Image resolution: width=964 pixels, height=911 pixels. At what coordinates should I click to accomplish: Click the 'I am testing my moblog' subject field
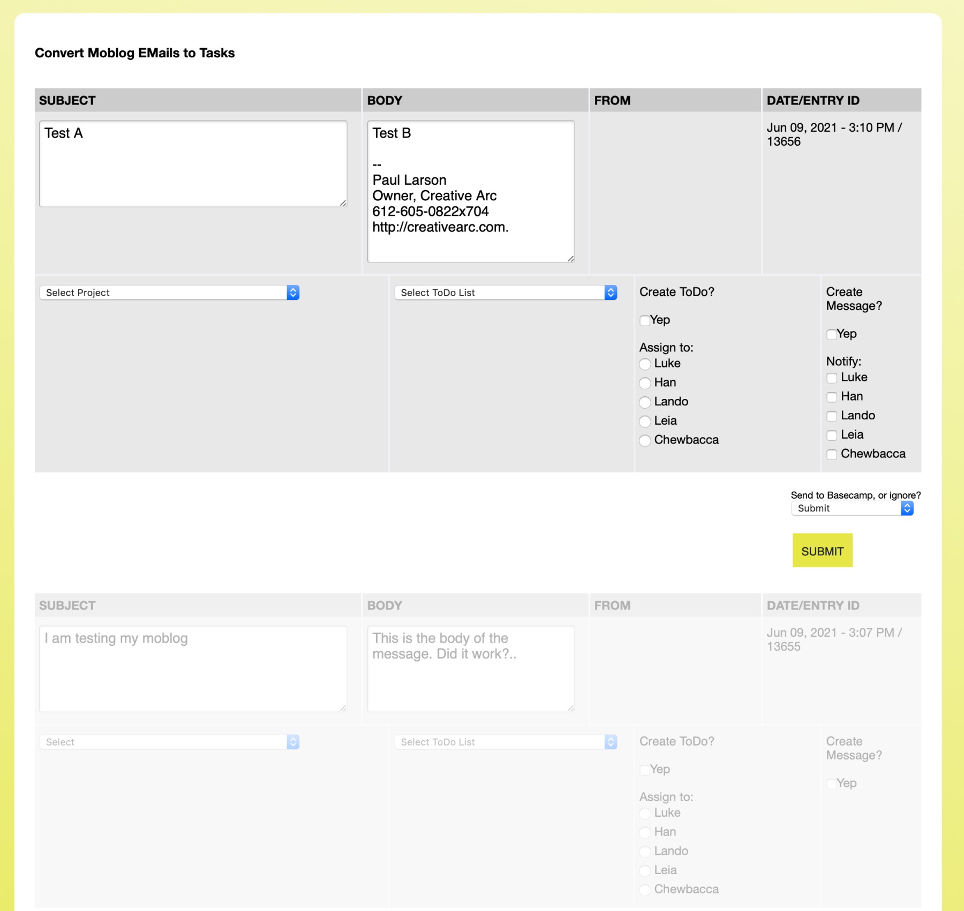tap(193, 668)
